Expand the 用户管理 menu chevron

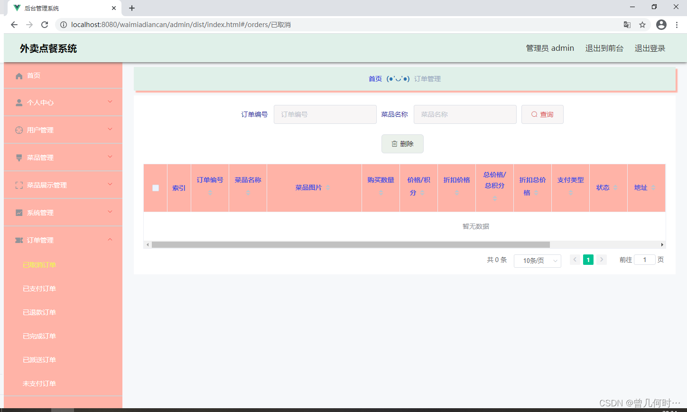point(110,129)
